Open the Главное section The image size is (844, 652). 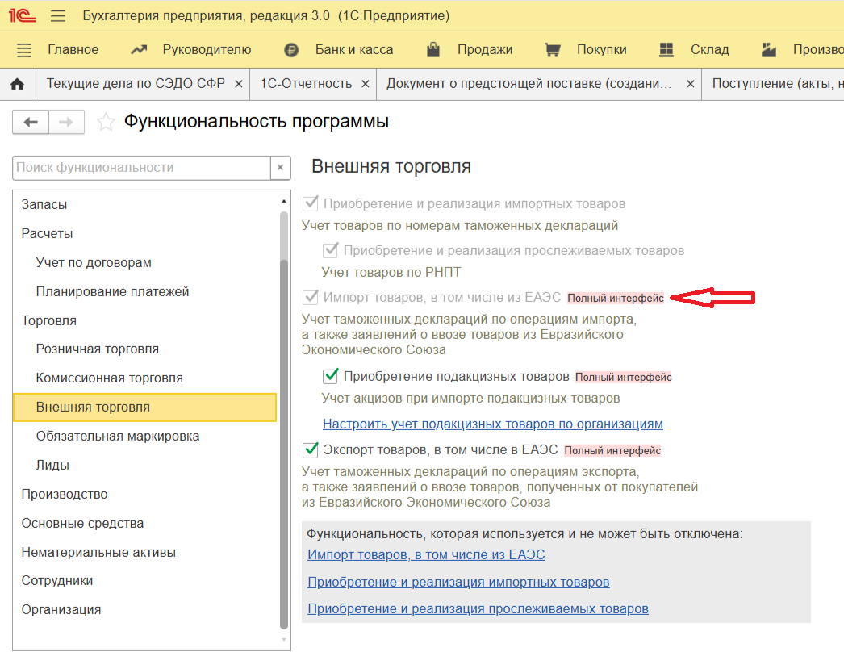[73, 49]
